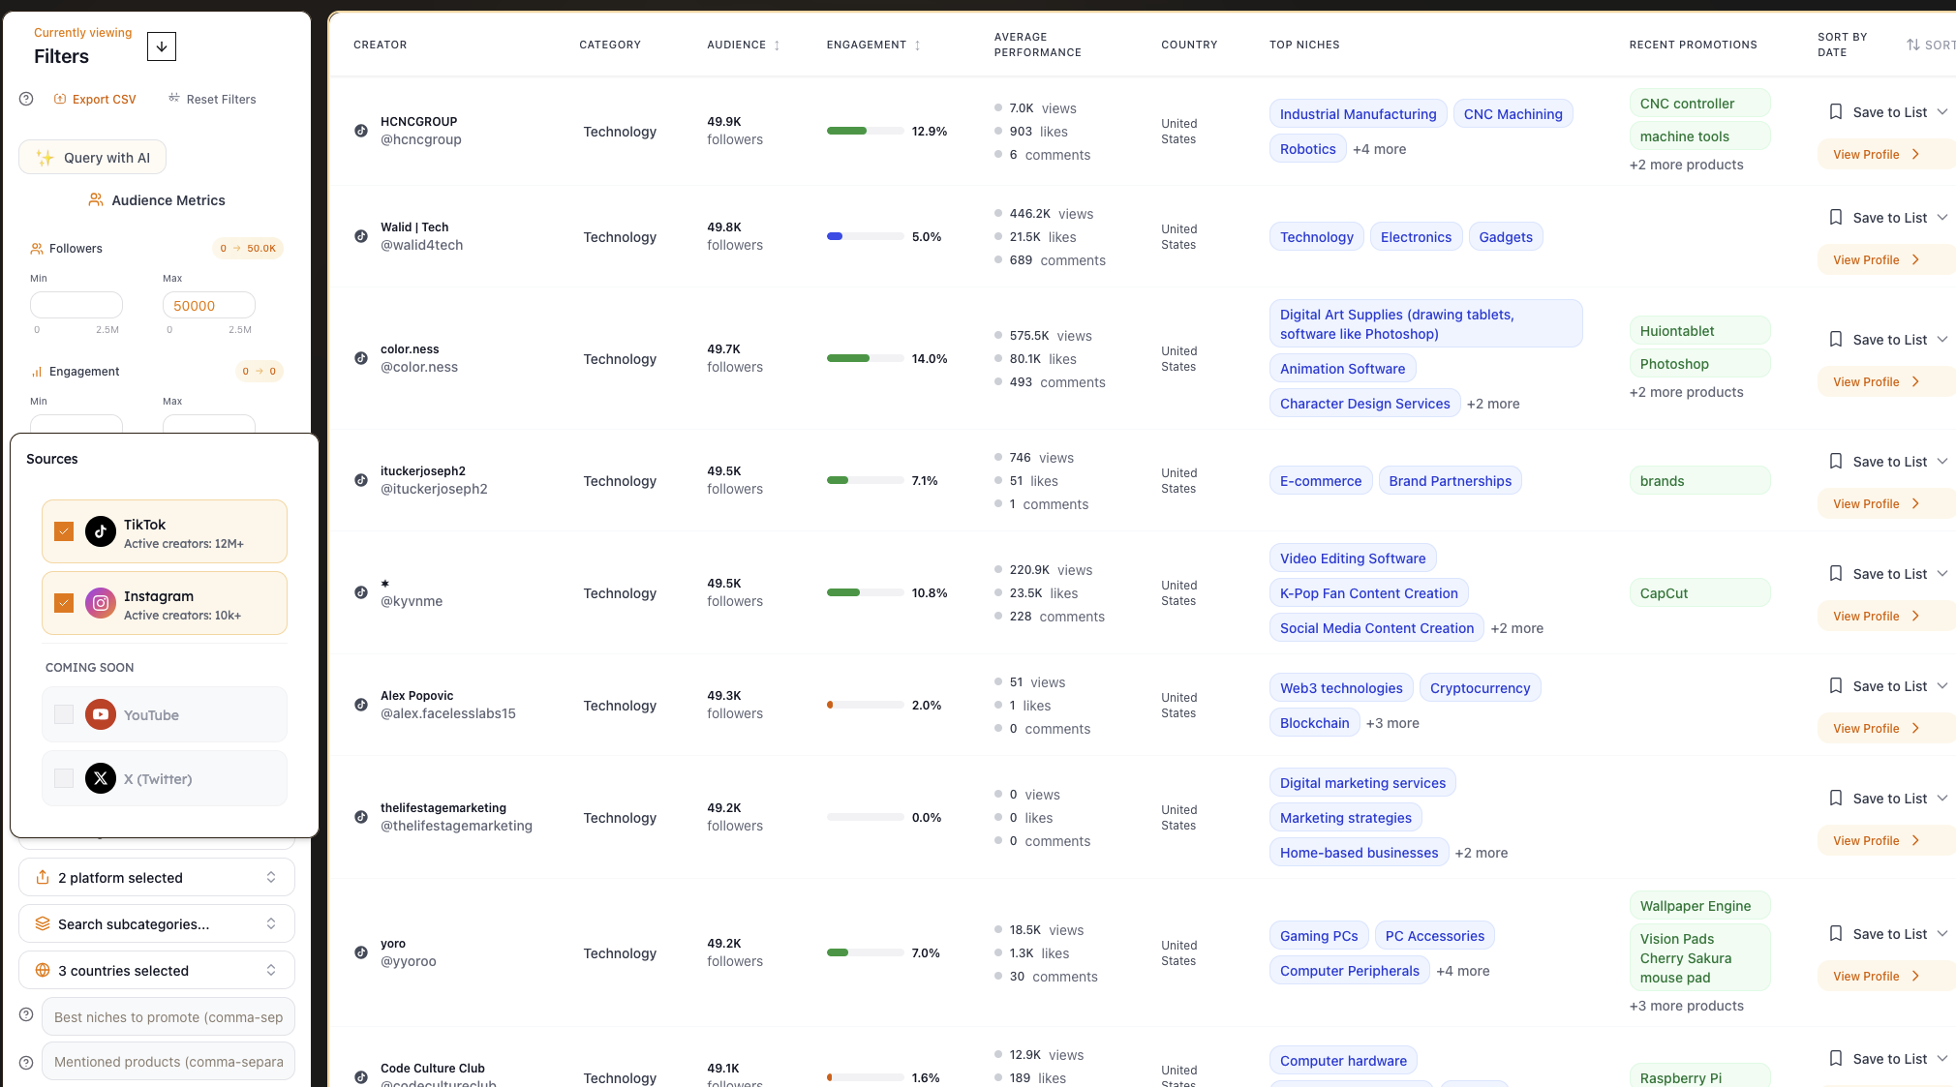Click the TikTok logo in Sources

tap(101, 531)
